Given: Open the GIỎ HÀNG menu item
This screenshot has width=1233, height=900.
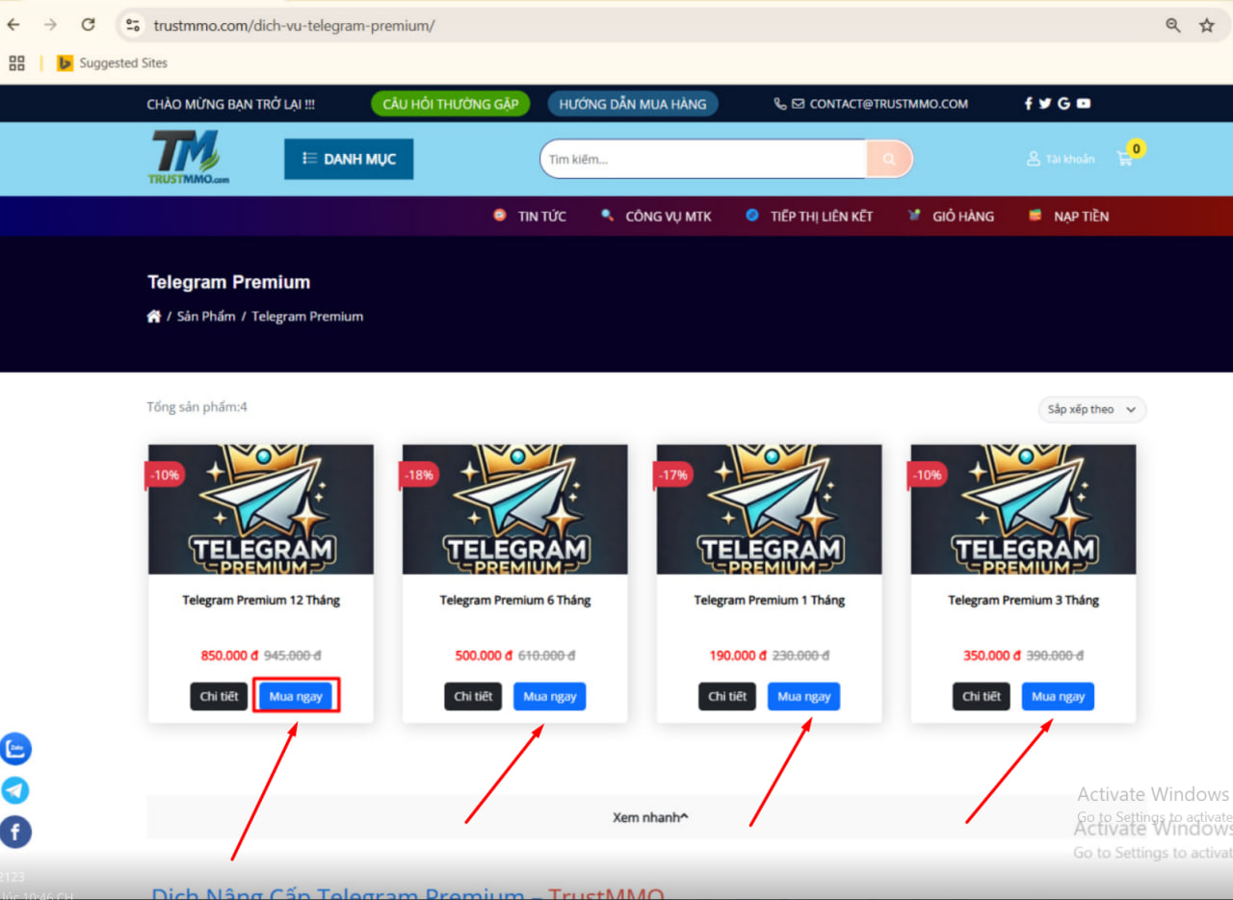Looking at the screenshot, I should tap(951, 217).
